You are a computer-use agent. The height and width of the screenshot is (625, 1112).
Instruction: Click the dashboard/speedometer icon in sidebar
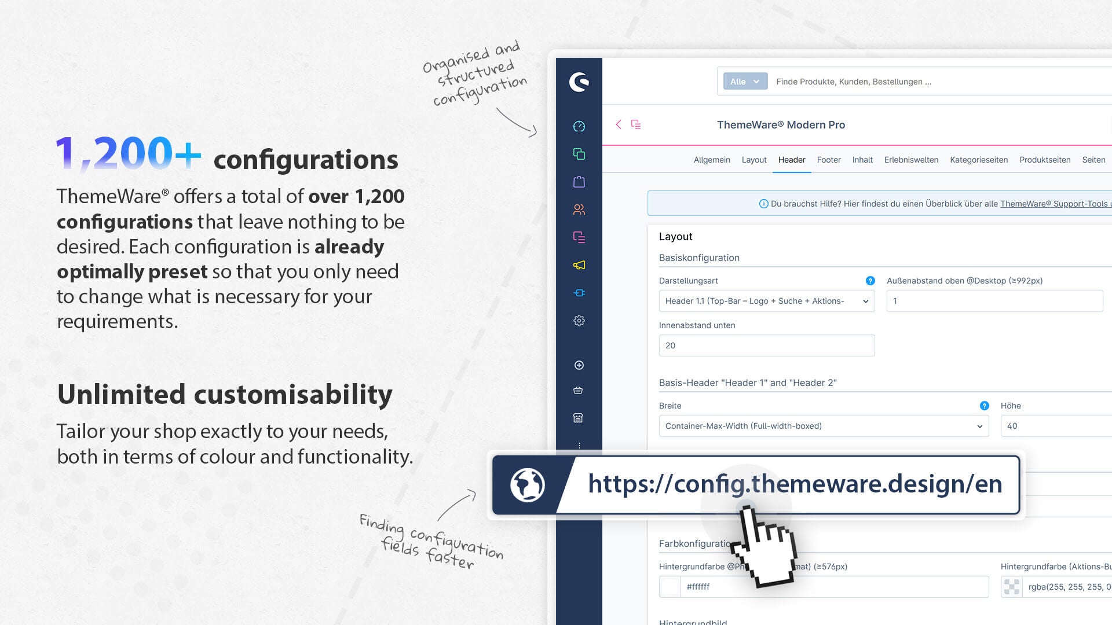point(579,125)
